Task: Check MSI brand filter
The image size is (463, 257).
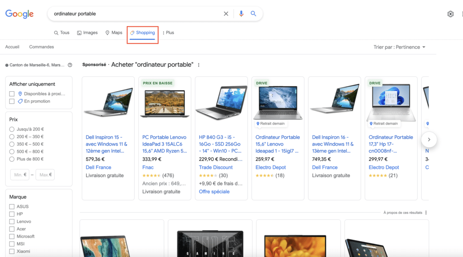Action: tap(12, 244)
